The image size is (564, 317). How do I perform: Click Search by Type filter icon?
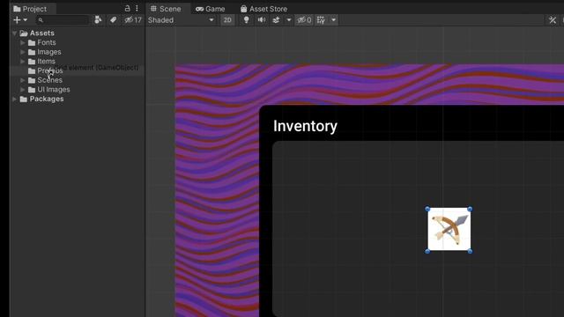click(98, 20)
